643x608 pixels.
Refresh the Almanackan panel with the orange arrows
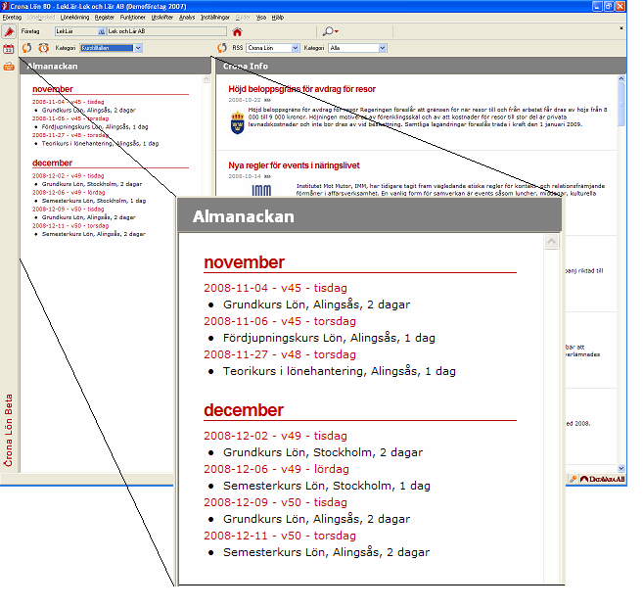(26, 48)
